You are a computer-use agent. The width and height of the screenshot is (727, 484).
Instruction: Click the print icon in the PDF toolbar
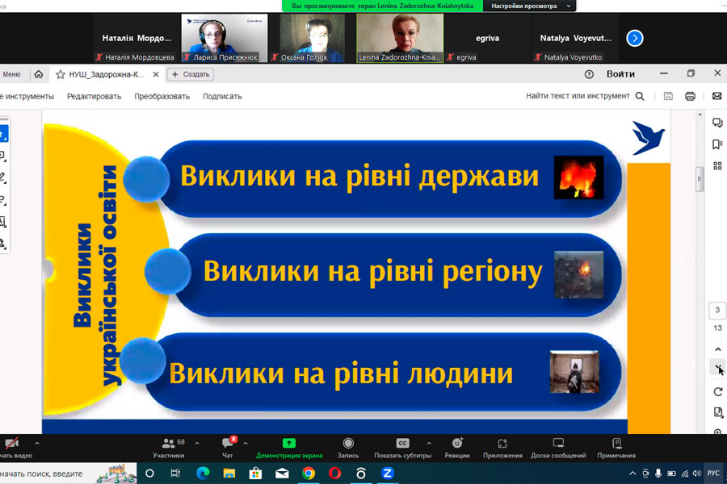690,96
